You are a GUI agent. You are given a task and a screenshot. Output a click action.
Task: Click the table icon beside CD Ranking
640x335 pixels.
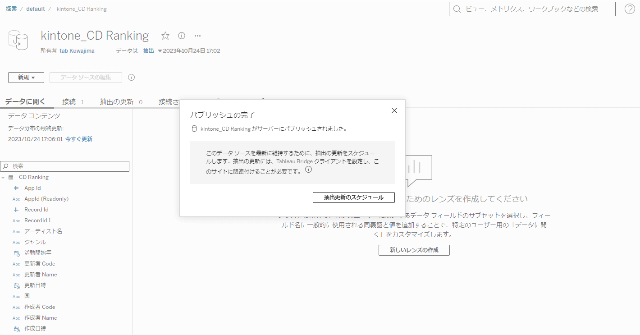(11, 177)
